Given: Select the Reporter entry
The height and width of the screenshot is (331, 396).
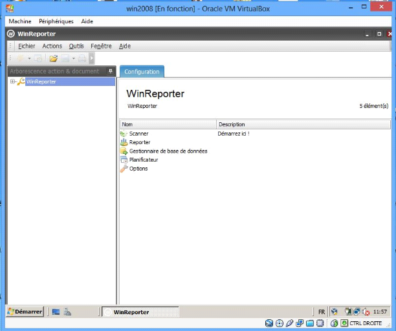Looking at the screenshot, I should coord(139,142).
